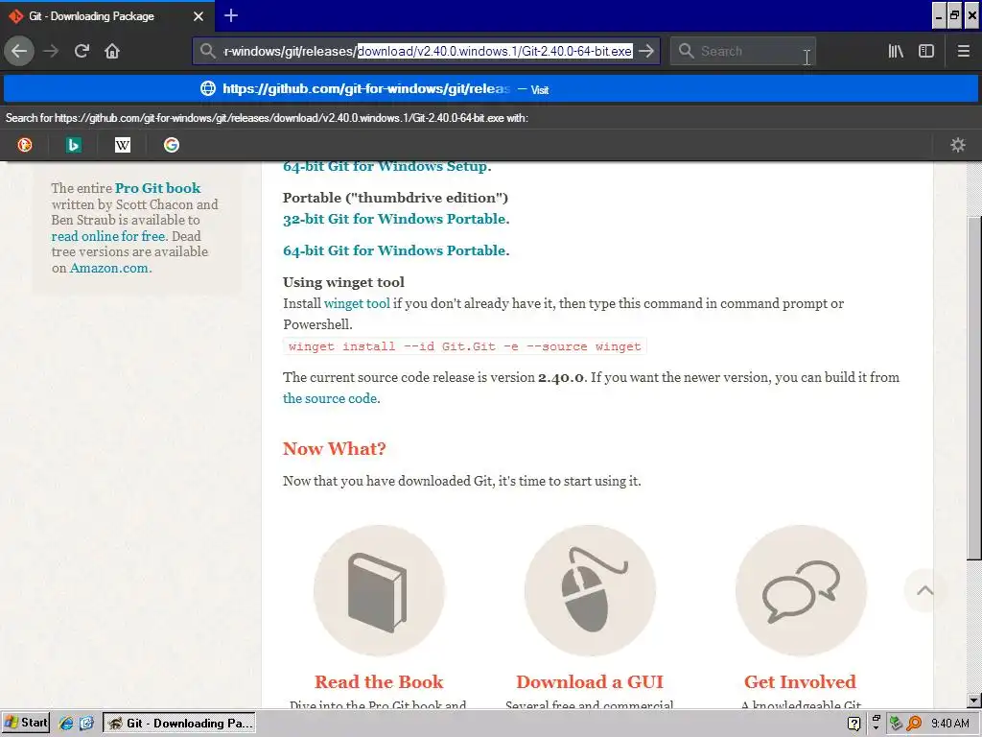Open 32-bit Git for Windows Portable link
Viewport: 982px width, 737px height.
coord(396,219)
